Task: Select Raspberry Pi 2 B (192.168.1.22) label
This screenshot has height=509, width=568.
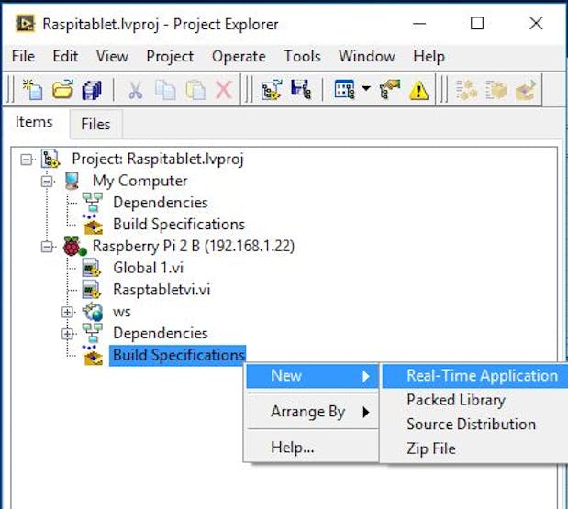Action: tap(194, 246)
